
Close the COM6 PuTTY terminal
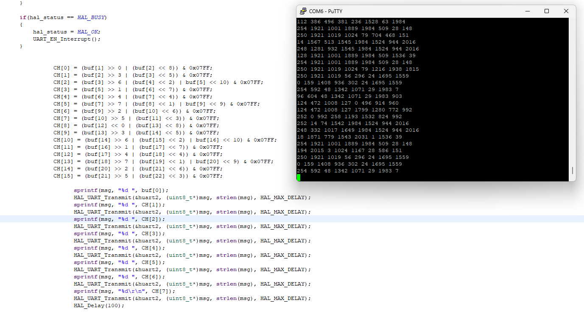(x=566, y=11)
